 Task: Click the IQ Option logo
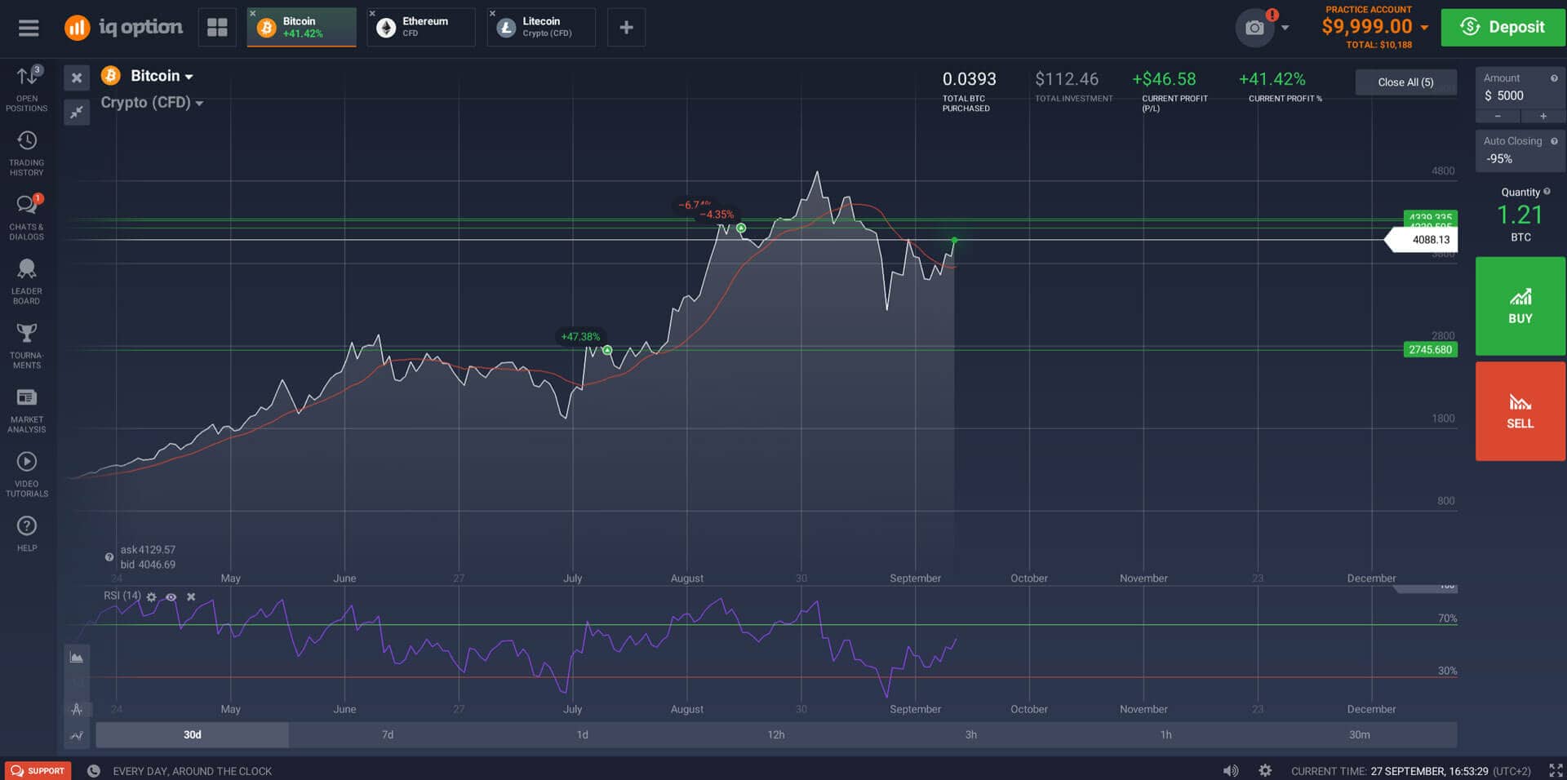(124, 27)
